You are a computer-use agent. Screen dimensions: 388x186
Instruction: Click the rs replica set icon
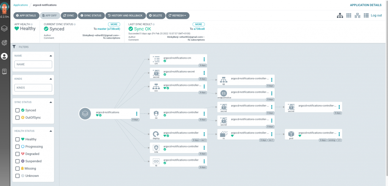click(x=224, y=134)
